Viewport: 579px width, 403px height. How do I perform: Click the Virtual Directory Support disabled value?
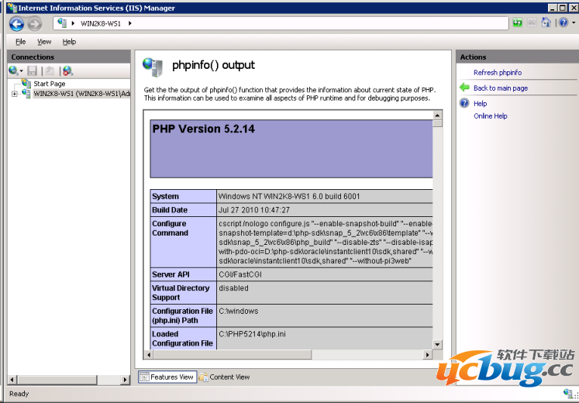tap(233, 288)
